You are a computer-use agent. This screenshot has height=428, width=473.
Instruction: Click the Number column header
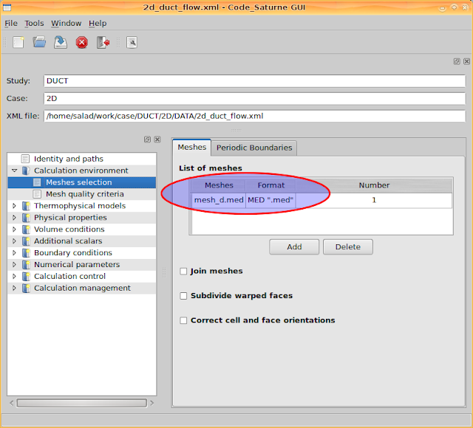point(374,185)
